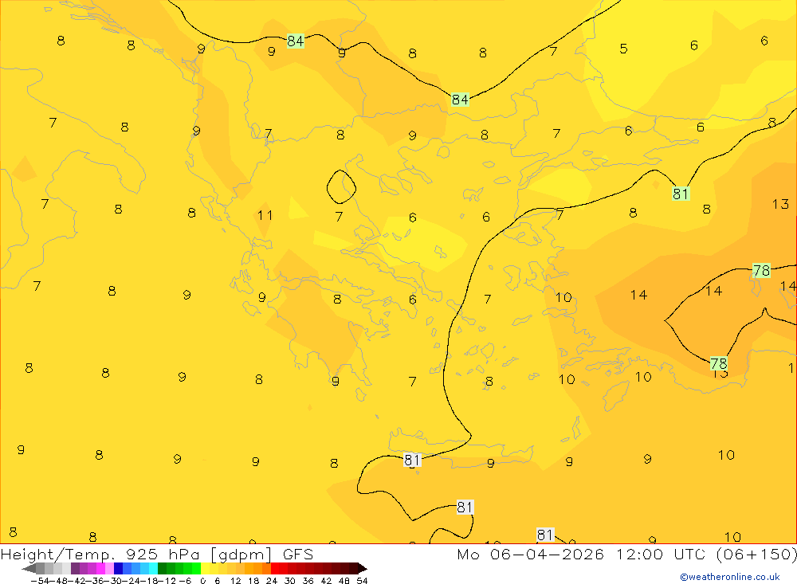Click the gray arrow tip starting the legend at -54
The image size is (797, 584).
tap(29, 568)
